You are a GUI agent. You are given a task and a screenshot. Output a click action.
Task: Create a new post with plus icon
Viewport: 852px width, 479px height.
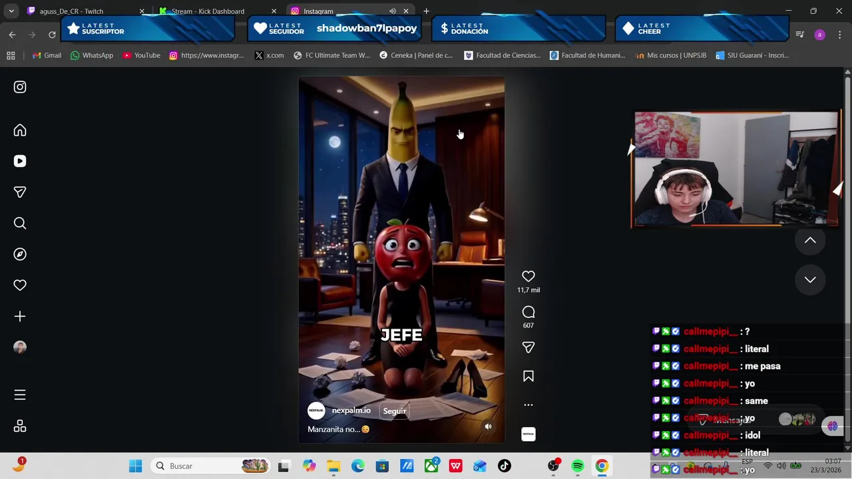20,317
